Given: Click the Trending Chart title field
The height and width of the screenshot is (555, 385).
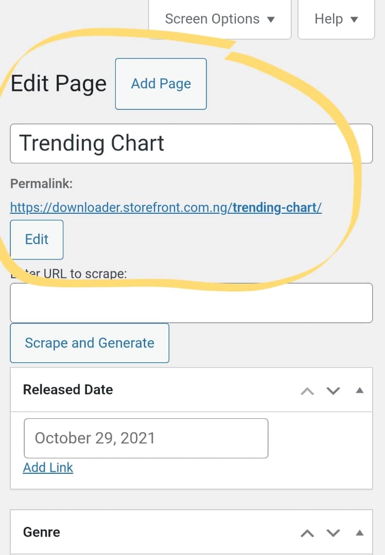Looking at the screenshot, I should point(191,143).
